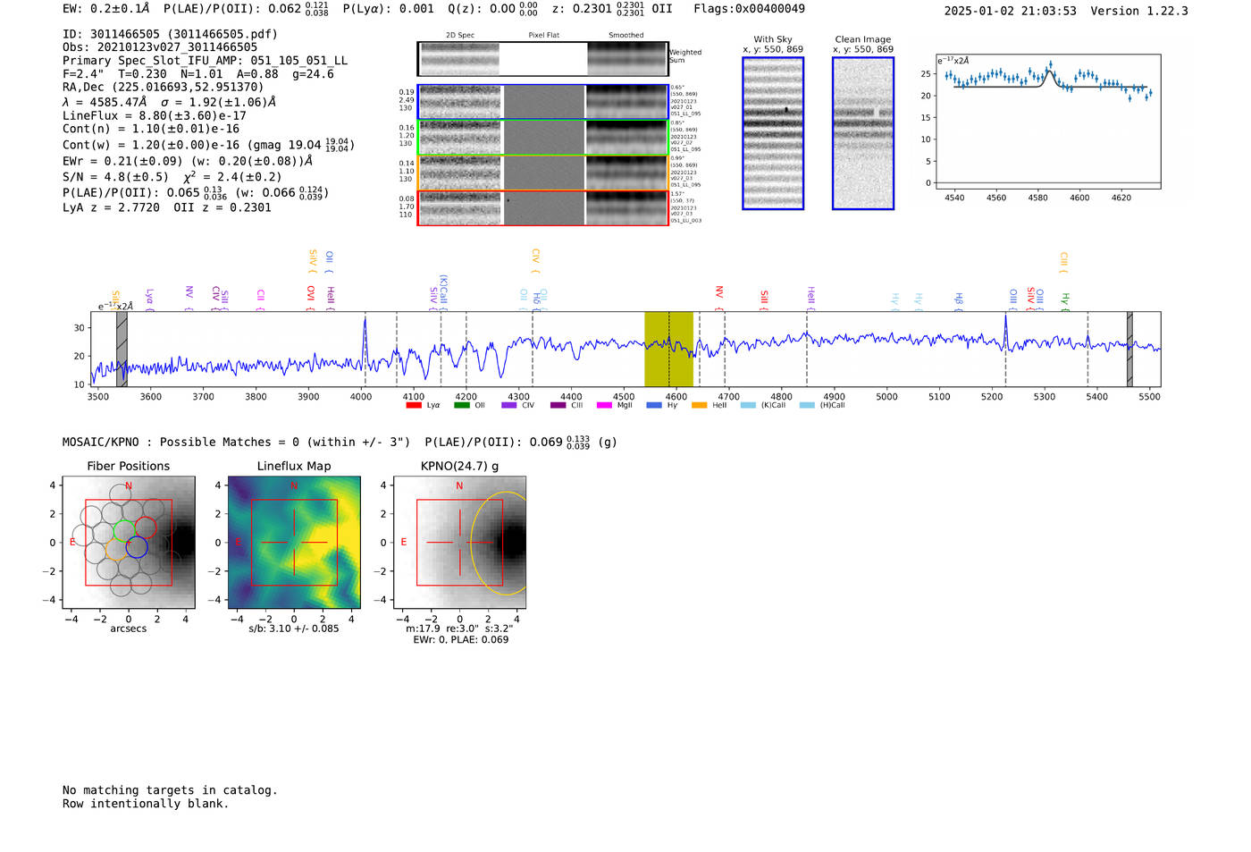
Task: Select the red-bordered fiber spectrum row
Action: pos(542,208)
